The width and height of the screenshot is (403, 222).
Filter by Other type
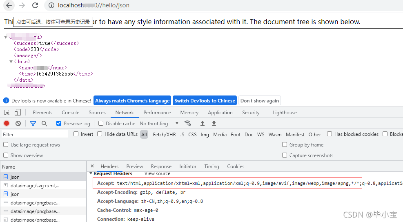point(315,134)
